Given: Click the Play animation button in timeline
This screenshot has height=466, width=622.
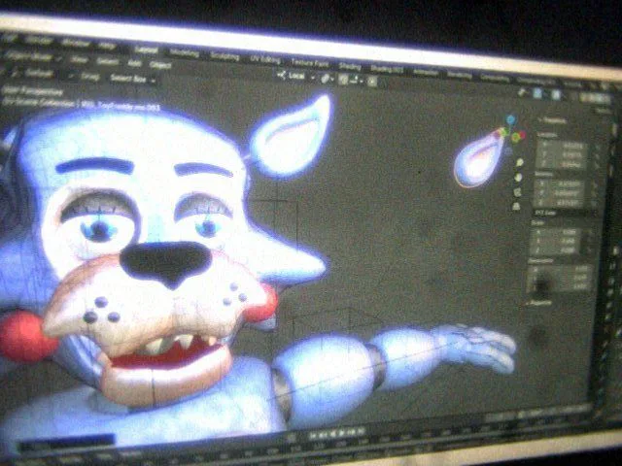Looking at the screenshot, I should pyautogui.click(x=341, y=432).
